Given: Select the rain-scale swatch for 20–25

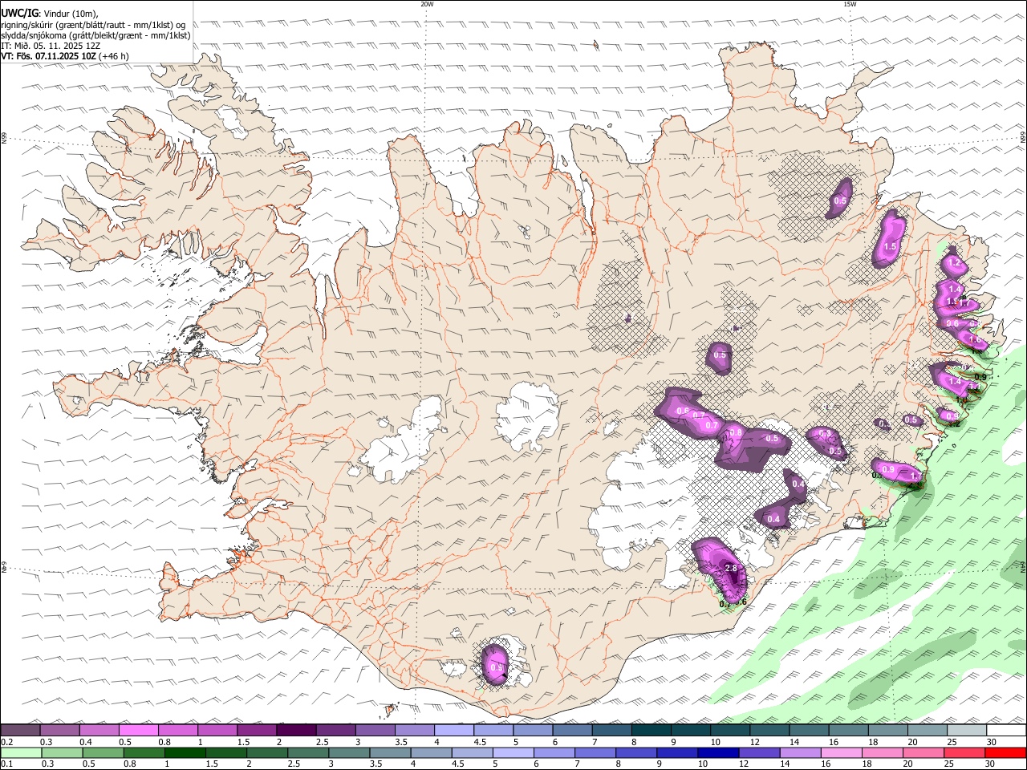Looking at the screenshot, I should 923,752.
